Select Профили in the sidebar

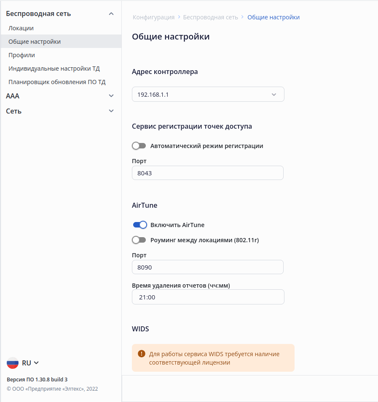21,55
